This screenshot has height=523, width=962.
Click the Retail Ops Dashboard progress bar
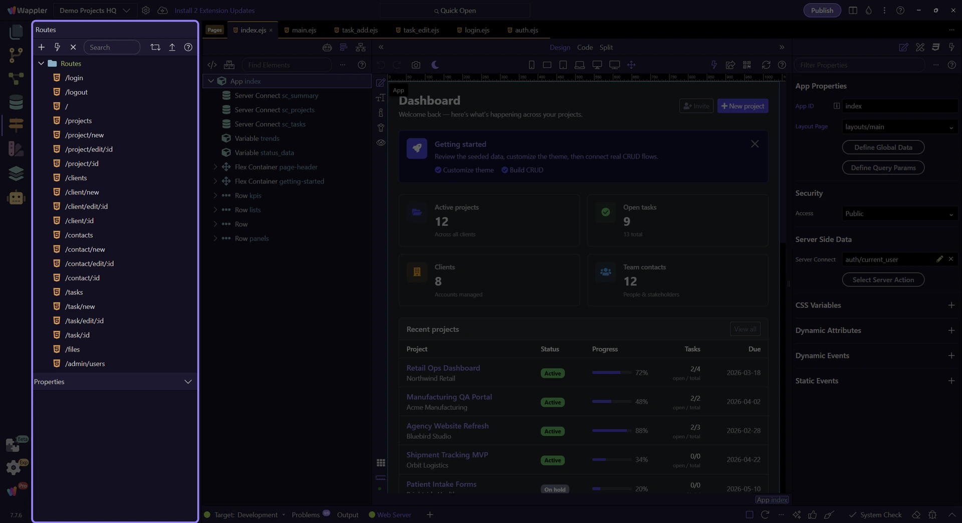point(611,373)
